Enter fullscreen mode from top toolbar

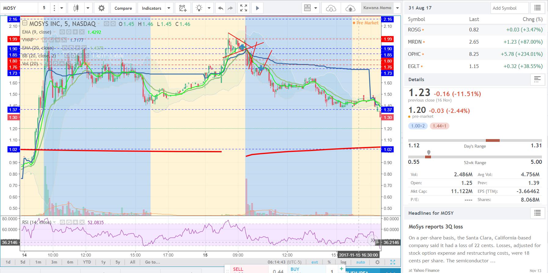point(244,8)
